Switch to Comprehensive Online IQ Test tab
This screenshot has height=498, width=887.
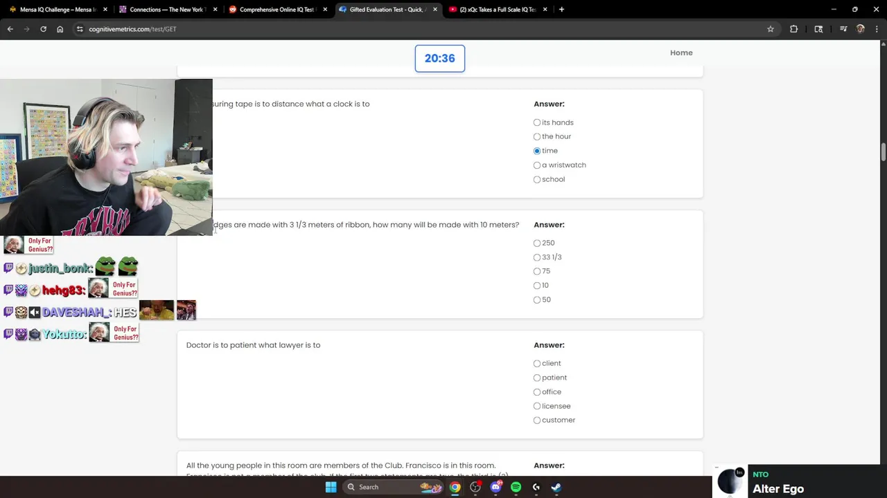coord(277,10)
